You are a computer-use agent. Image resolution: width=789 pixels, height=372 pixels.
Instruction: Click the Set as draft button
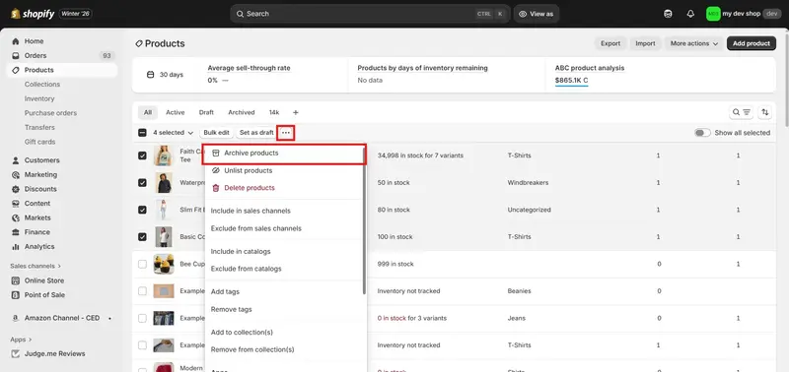coord(256,133)
